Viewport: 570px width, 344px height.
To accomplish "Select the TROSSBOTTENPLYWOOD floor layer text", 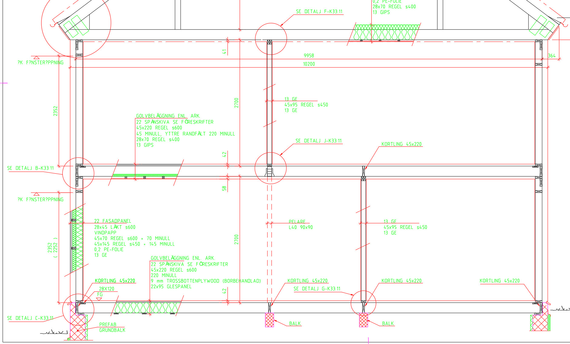I will point(206,281).
